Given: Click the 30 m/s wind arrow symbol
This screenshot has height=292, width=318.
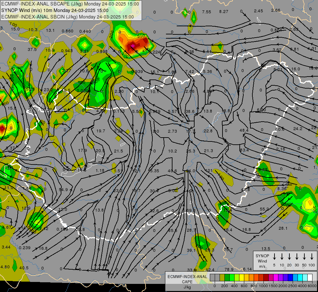Looking at the screenshot, I should click(297, 257).
